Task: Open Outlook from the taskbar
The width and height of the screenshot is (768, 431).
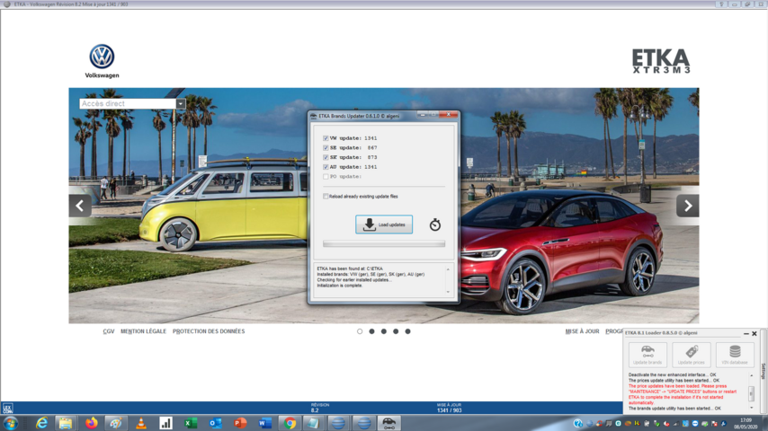Action: (x=216, y=423)
